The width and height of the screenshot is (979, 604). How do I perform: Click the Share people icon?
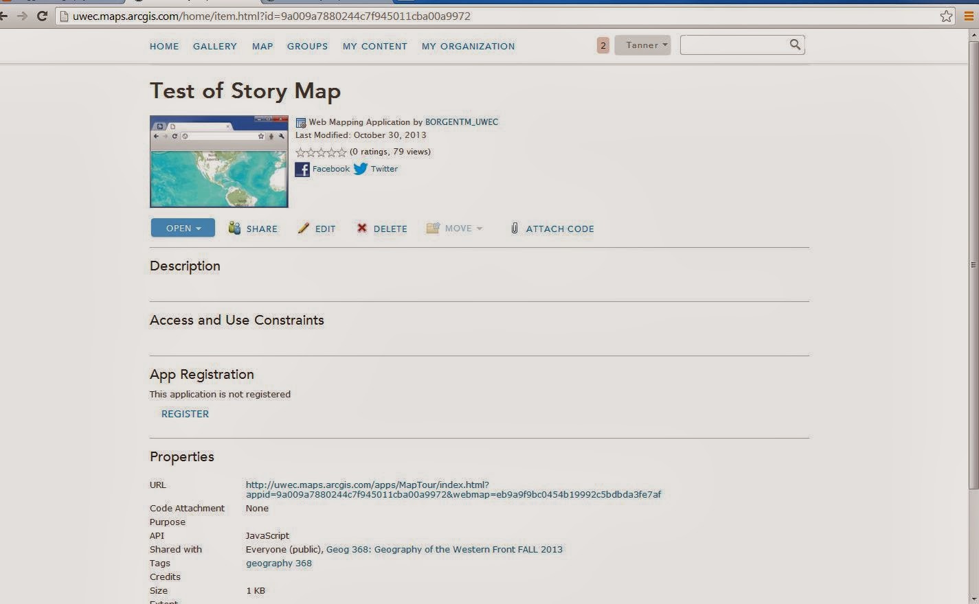pyautogui.click(x=234, y=228)
